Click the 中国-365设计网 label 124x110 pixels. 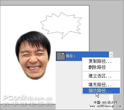[x=105, y=103]
